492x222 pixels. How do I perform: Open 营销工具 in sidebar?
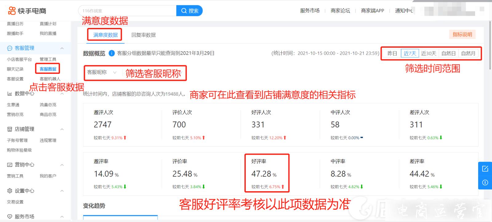click(x=15, y=176)
